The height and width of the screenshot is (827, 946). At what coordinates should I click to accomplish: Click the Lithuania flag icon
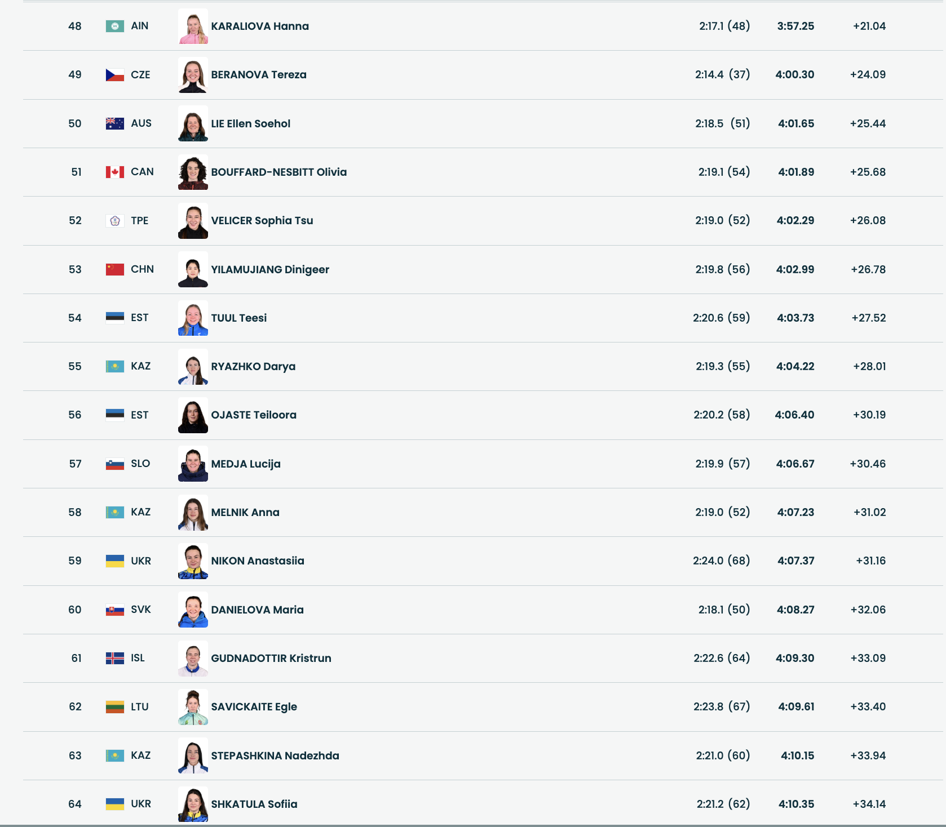[x=114, y=707]
